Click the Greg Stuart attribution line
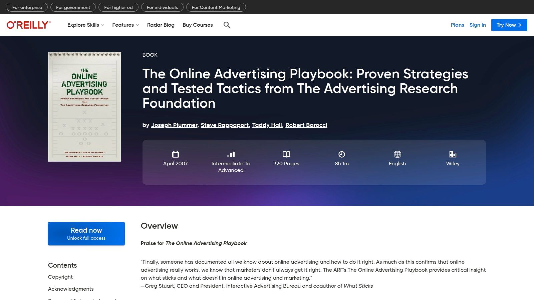The height and width of the screenshot is (300, 534). tap(257, 286)
